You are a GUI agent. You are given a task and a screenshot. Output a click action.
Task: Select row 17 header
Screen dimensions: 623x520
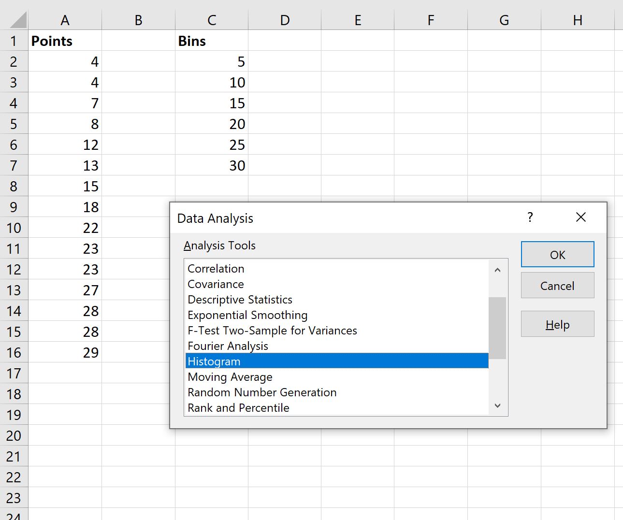14,373
